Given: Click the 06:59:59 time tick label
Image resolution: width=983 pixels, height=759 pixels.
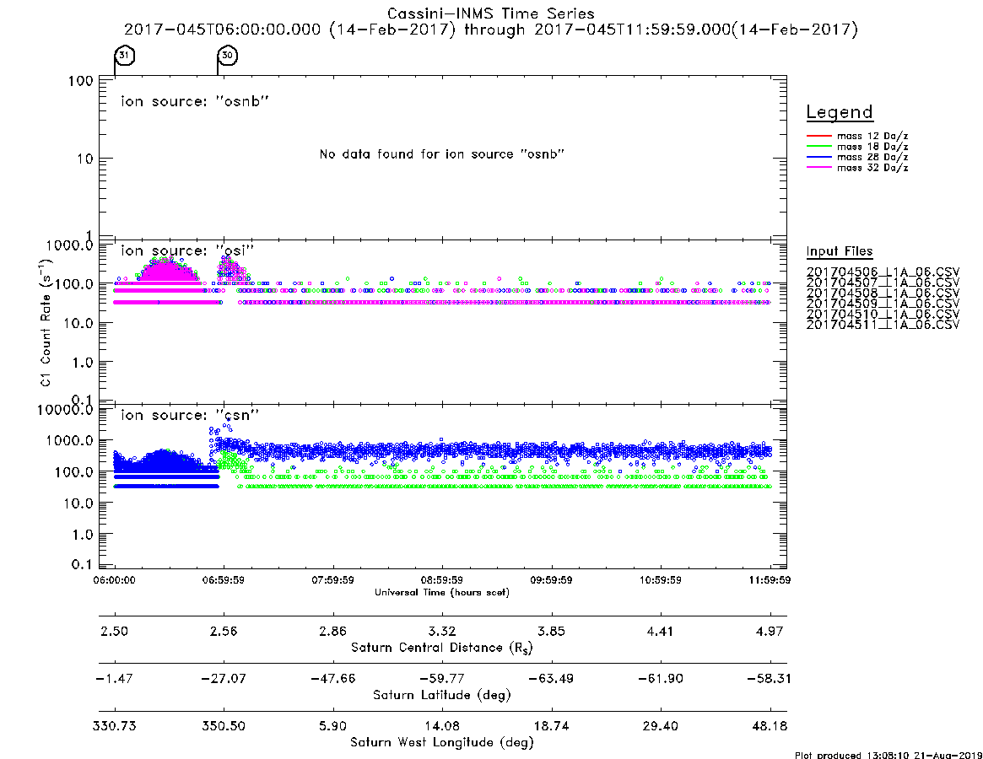Looking at the screenshot, I should coord(224,580).
